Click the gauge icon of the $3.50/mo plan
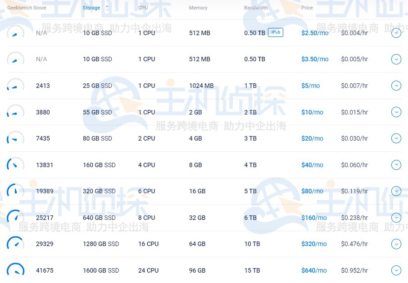Viewport: 408px width, 283px height. coord(15,59)
